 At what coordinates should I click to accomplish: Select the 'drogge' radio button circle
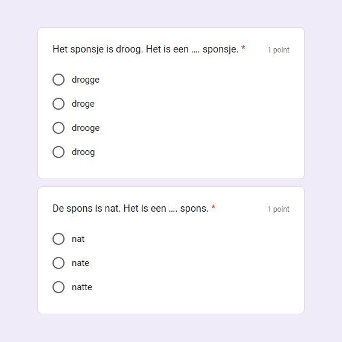(59, 80)
